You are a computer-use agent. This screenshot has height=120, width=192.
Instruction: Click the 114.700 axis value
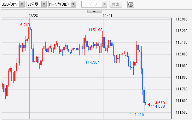point(182,89)
